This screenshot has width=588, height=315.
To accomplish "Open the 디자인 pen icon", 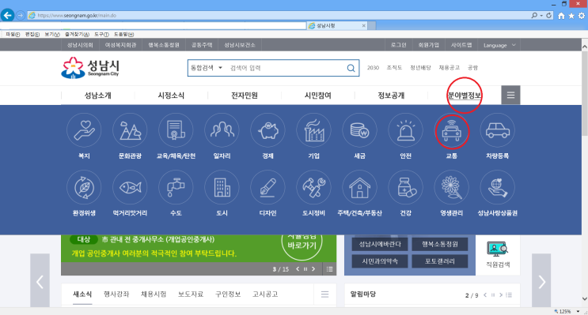I will [x=267, y=187].
